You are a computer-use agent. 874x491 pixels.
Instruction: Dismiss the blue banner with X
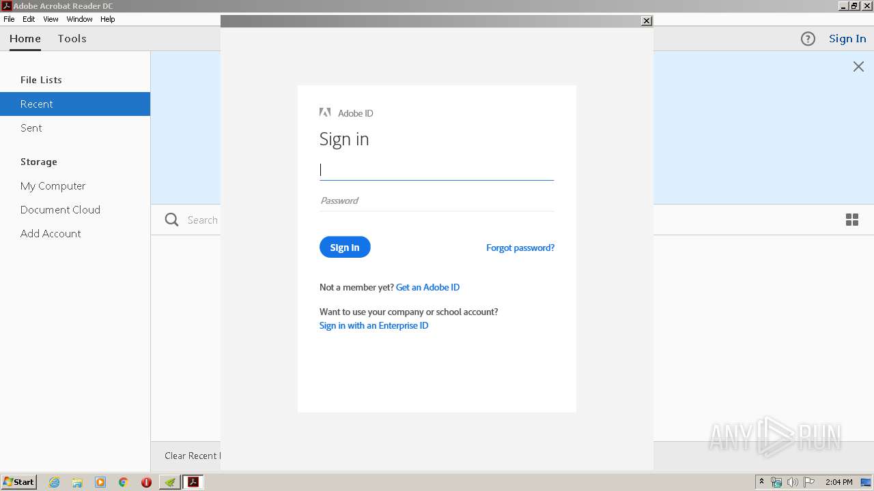pos(858,66)
